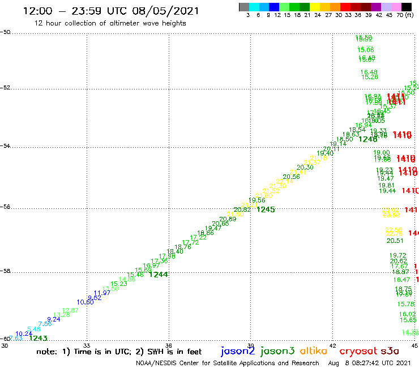The width and height of the screenshot is (419, 368).
Task: Click the wave height value 19.81
Action: coord(386,186)
